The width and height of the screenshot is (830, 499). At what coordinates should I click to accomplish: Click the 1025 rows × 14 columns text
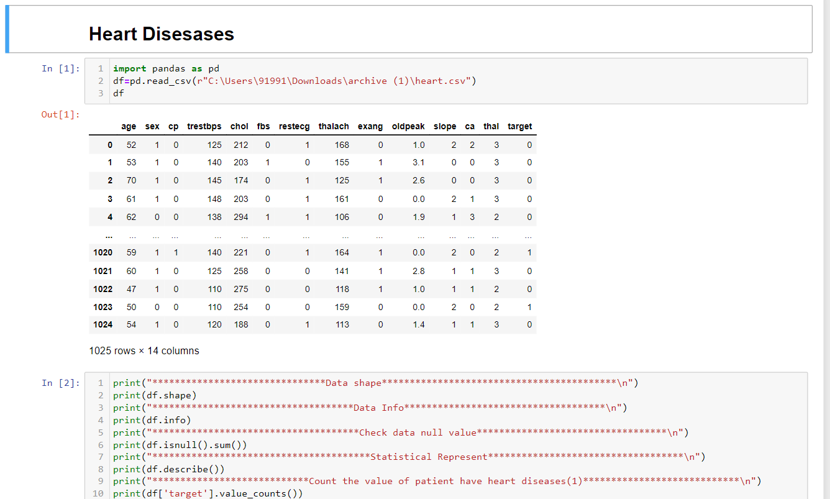tap(144, 350)
